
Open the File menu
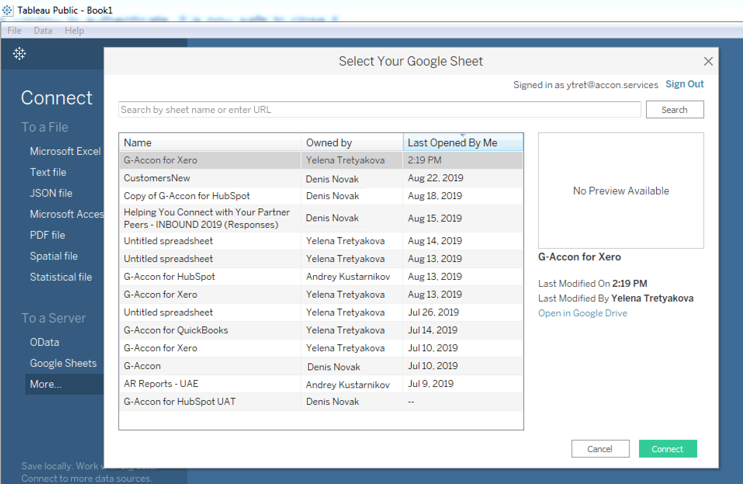(x=14, y=31)
